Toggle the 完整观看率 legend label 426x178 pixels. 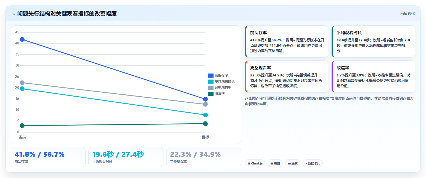(223, 87)
